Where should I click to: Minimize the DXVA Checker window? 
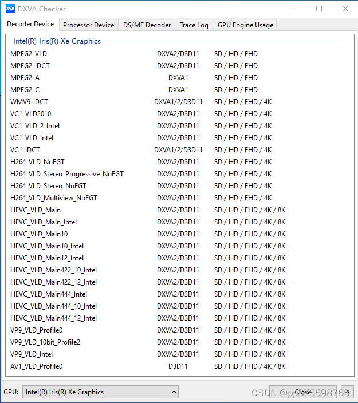coord(293,9)
